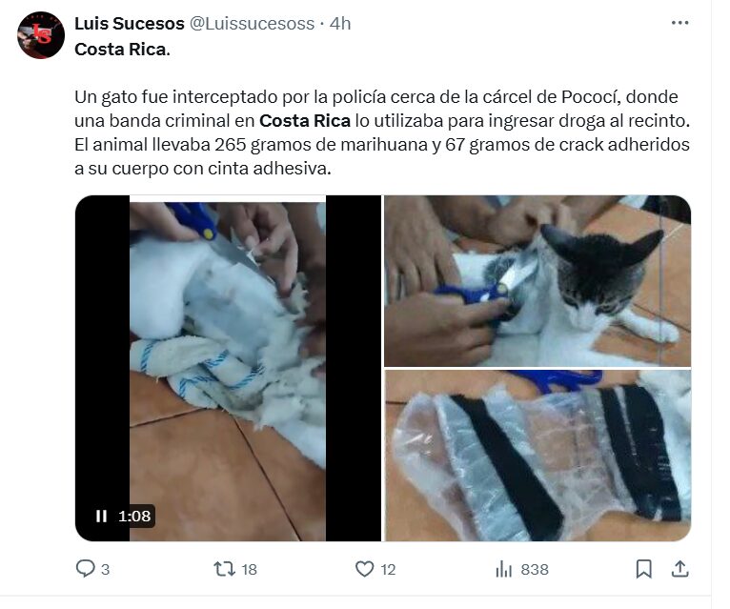Viewport: 730px width, 609px height.
Task: Click the likes count 12
Action: point(388,569)
